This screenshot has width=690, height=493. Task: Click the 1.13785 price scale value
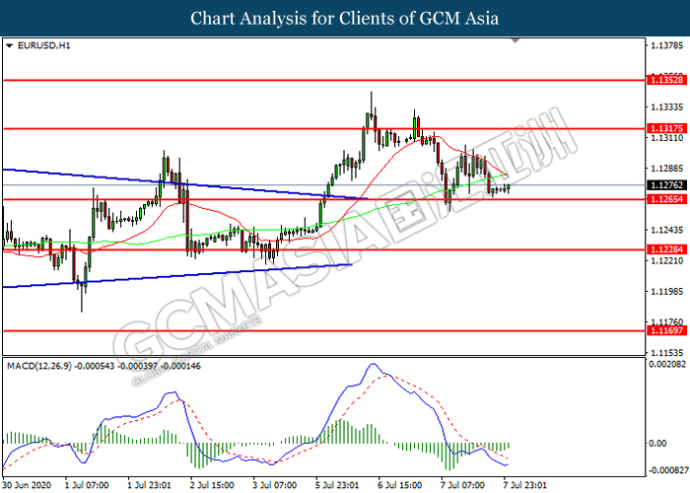667,45
